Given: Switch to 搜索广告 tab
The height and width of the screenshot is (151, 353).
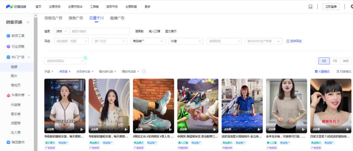Looking at the screenshot, I should click(76, 18).
